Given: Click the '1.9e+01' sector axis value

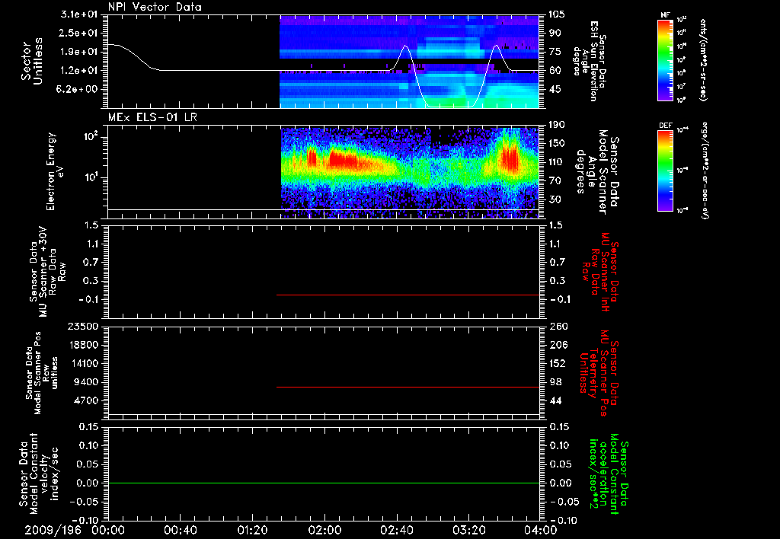Looking at the screenshot, I should (79, 52).
